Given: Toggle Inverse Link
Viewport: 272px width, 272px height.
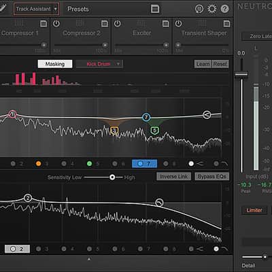Looking at the screenshot, I should (x=173, y=177).
